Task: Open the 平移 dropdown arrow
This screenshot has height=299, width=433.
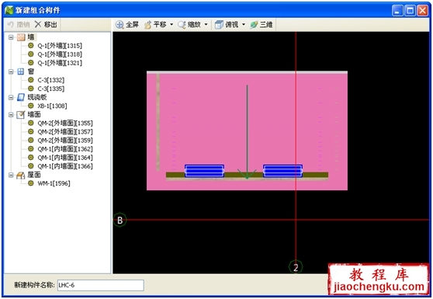Action: click(x=171, y=25)
